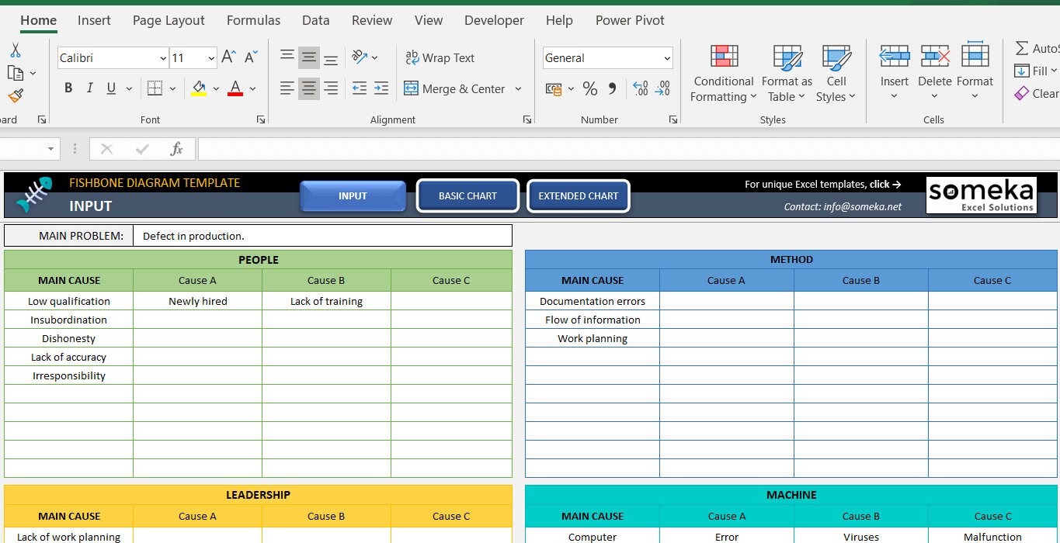Select the Format Painter brush

(x=15, y=96)
